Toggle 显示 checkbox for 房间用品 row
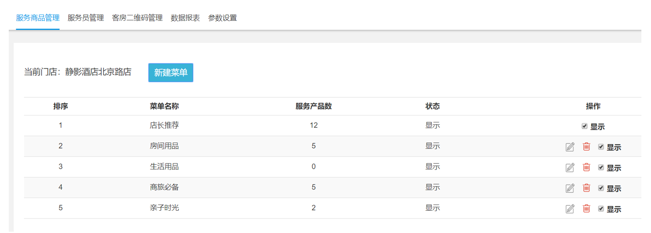The height and width of the screenshot is (233, 651). (x=601, y=147)
